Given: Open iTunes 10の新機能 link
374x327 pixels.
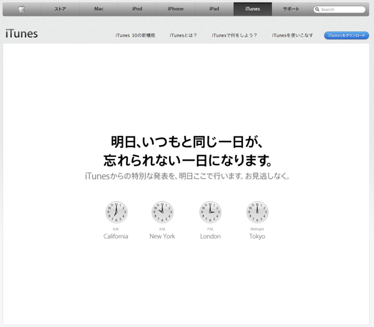Looking at the screenshot, I should 135,36.
